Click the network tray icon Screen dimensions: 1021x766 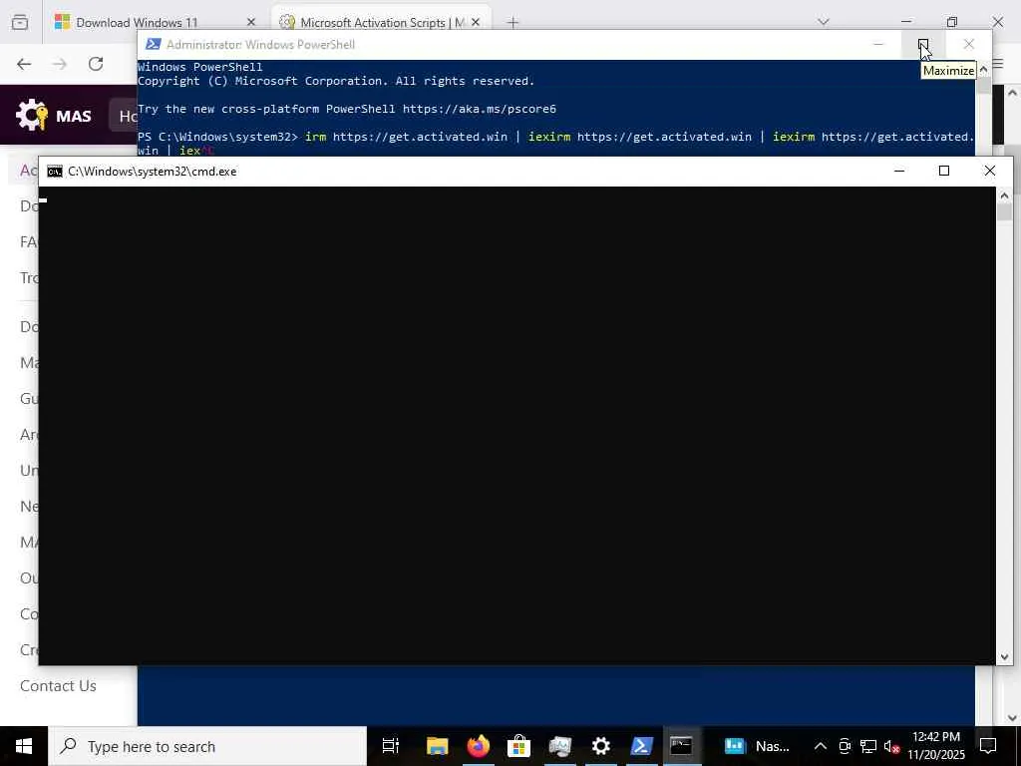868,746
